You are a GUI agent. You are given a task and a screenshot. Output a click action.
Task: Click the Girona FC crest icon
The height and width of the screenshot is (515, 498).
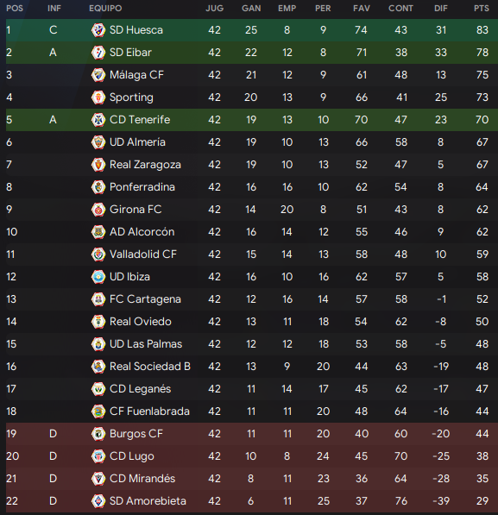[98, 210]
